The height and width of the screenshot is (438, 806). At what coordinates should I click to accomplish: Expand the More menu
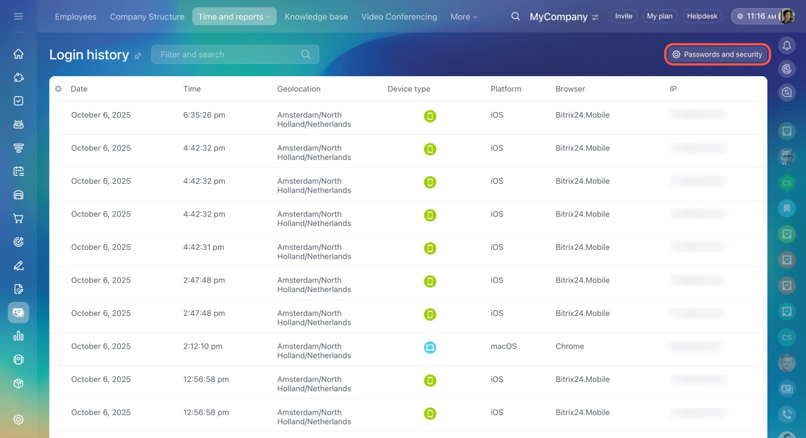click(x=463, y=17)
